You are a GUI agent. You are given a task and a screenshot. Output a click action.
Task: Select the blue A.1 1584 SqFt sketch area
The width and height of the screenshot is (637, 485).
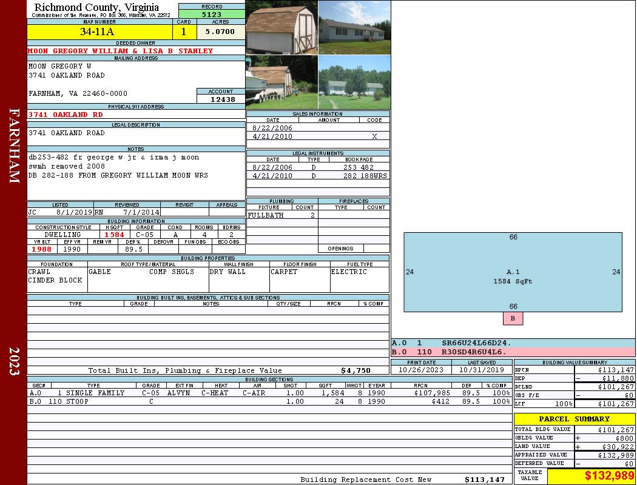pos(513,272)
